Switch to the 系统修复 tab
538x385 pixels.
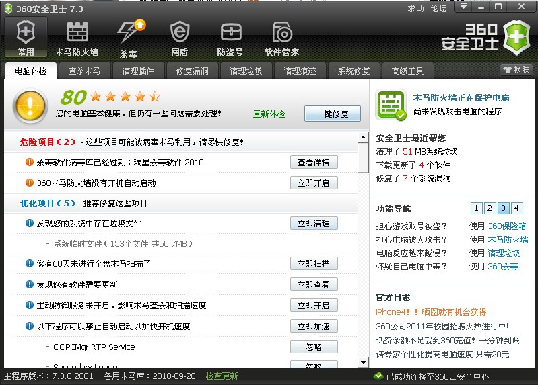pos(354,71)
